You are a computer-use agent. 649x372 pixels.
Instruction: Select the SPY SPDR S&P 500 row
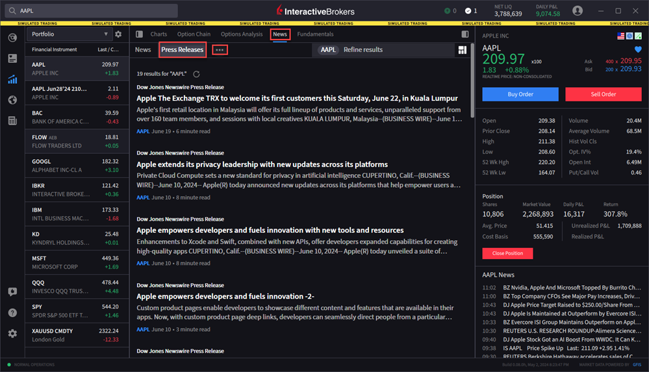tap(77, 311)
